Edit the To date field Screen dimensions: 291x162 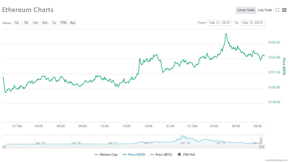pyautogui.click(x=252, y=23)
